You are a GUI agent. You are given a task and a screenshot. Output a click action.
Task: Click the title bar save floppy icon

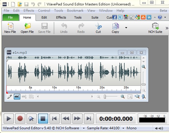click(26, 4)
